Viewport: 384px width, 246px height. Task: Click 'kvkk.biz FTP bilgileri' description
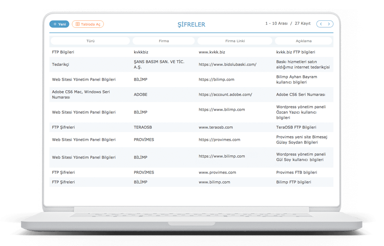tap(296, 52)
